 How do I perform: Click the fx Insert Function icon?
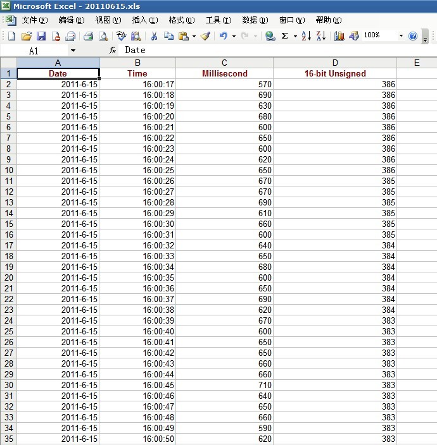pos(113,50)
